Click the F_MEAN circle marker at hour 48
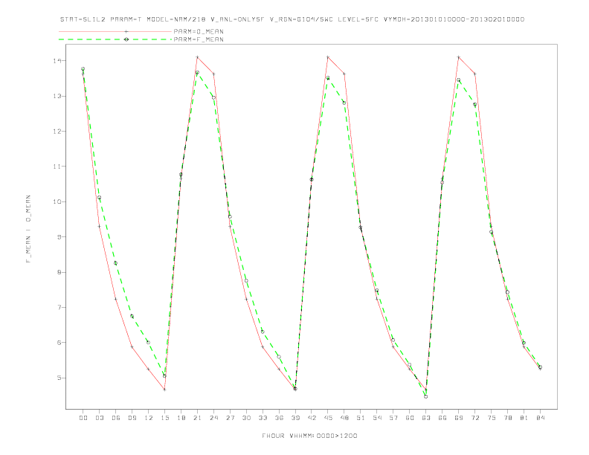Image resolution: width=589 pixels, height=455 pixels. coord(344,103)
